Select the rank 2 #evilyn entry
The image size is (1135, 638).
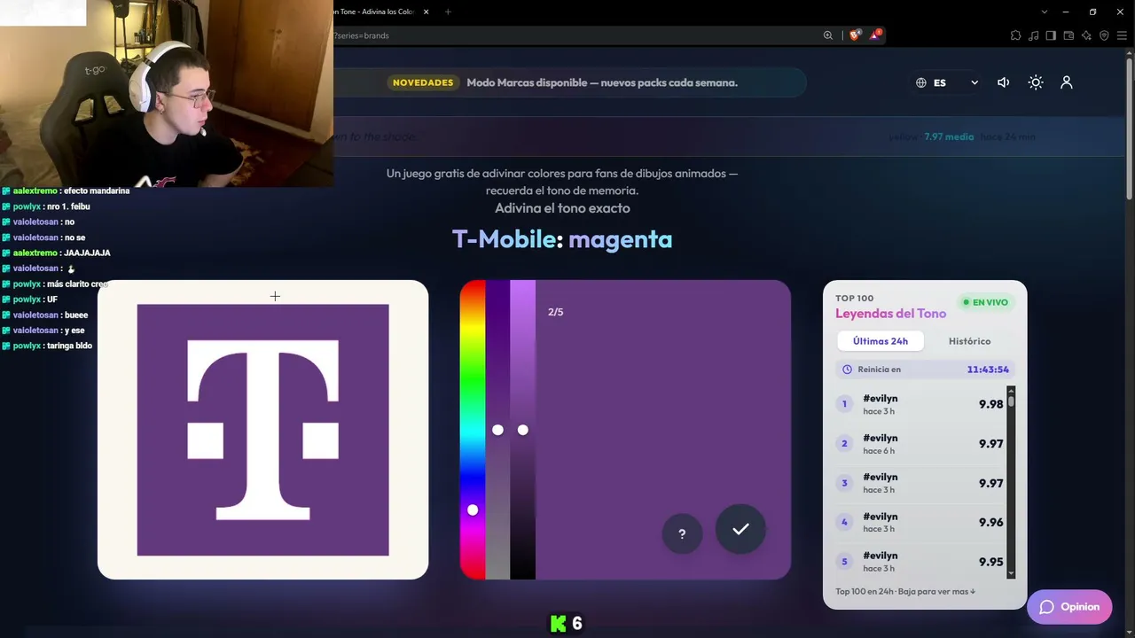point(920,444)
